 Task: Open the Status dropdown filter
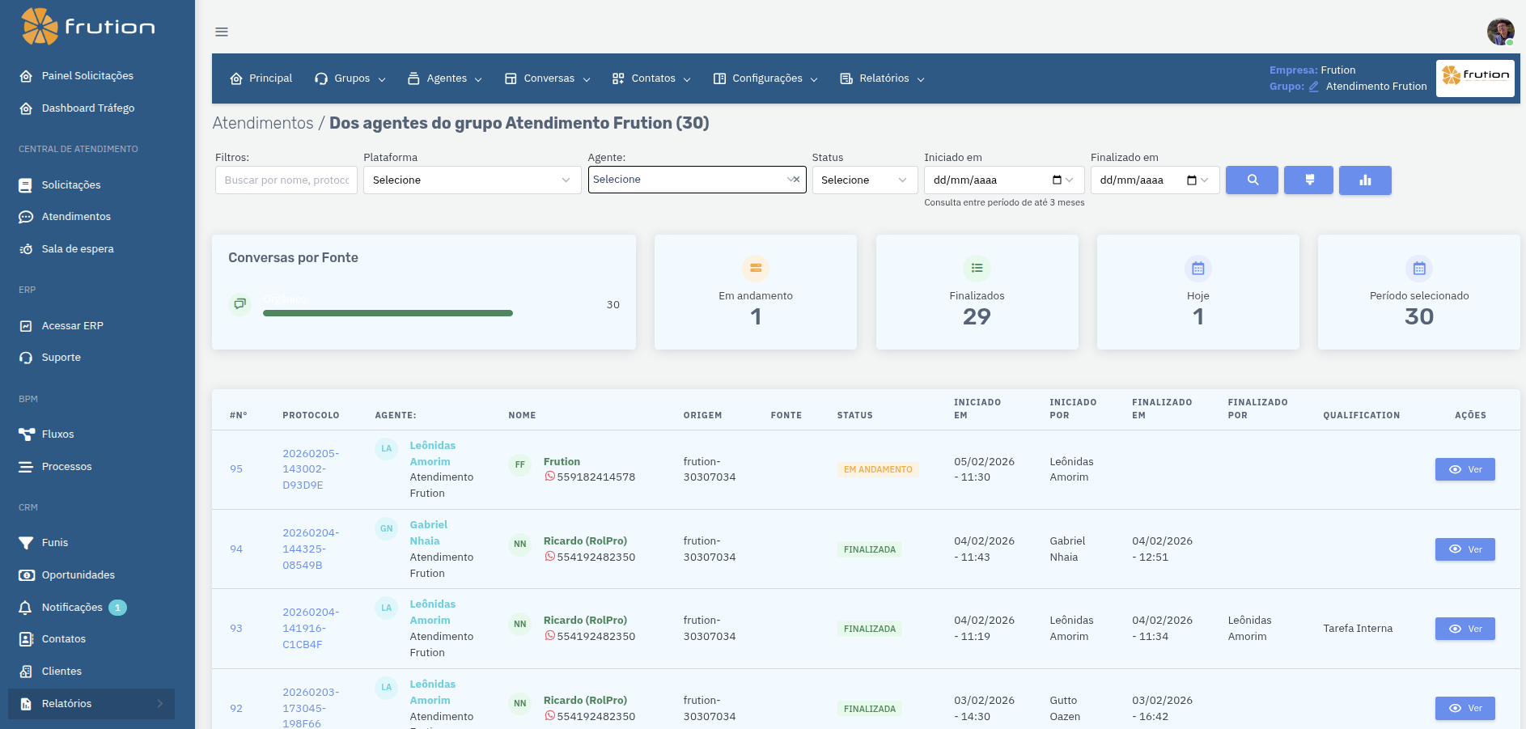pyautogui.click(x=864, y=180)
